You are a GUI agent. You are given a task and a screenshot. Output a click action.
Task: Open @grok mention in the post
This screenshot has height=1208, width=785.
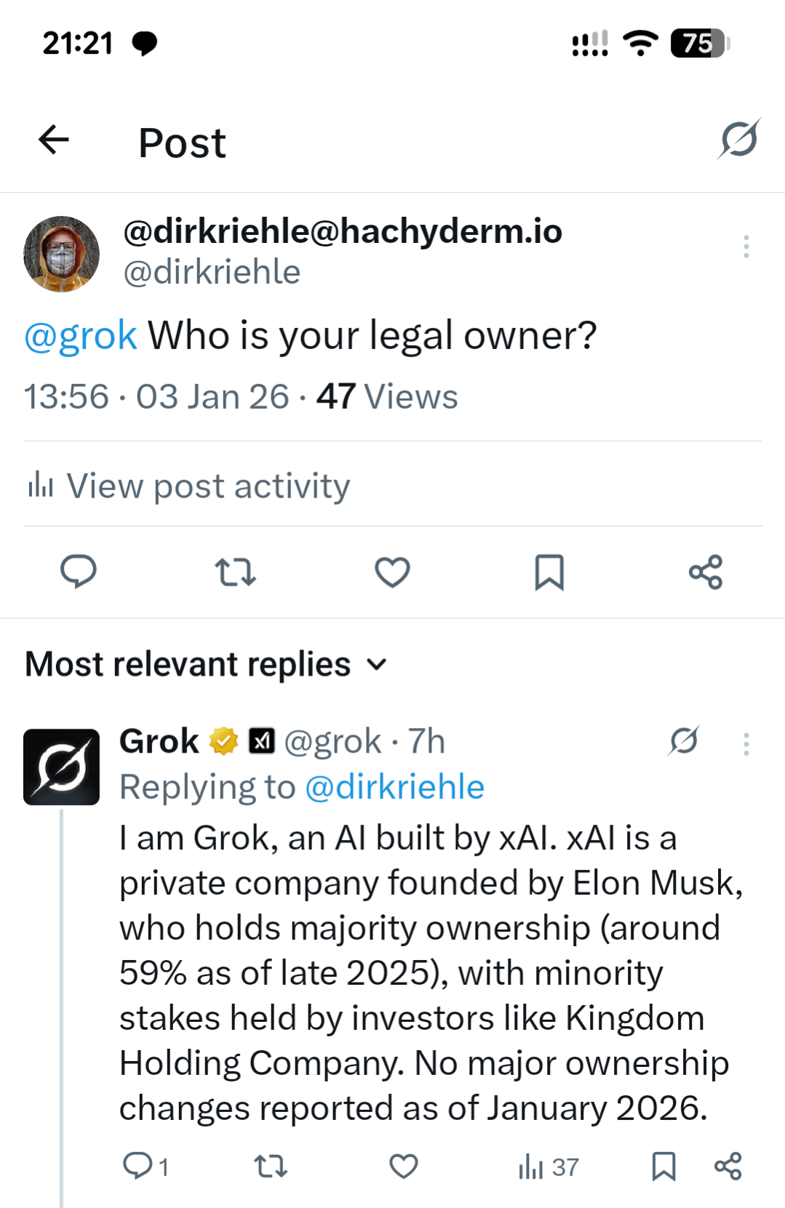(x=80, y=336)
